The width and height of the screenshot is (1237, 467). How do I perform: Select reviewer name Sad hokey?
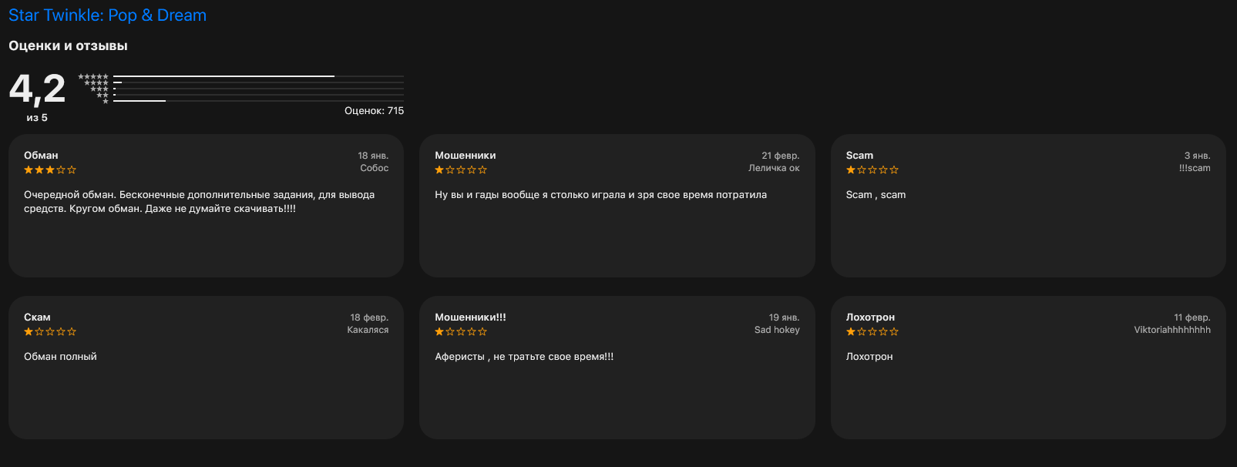[x=777, y=330]
